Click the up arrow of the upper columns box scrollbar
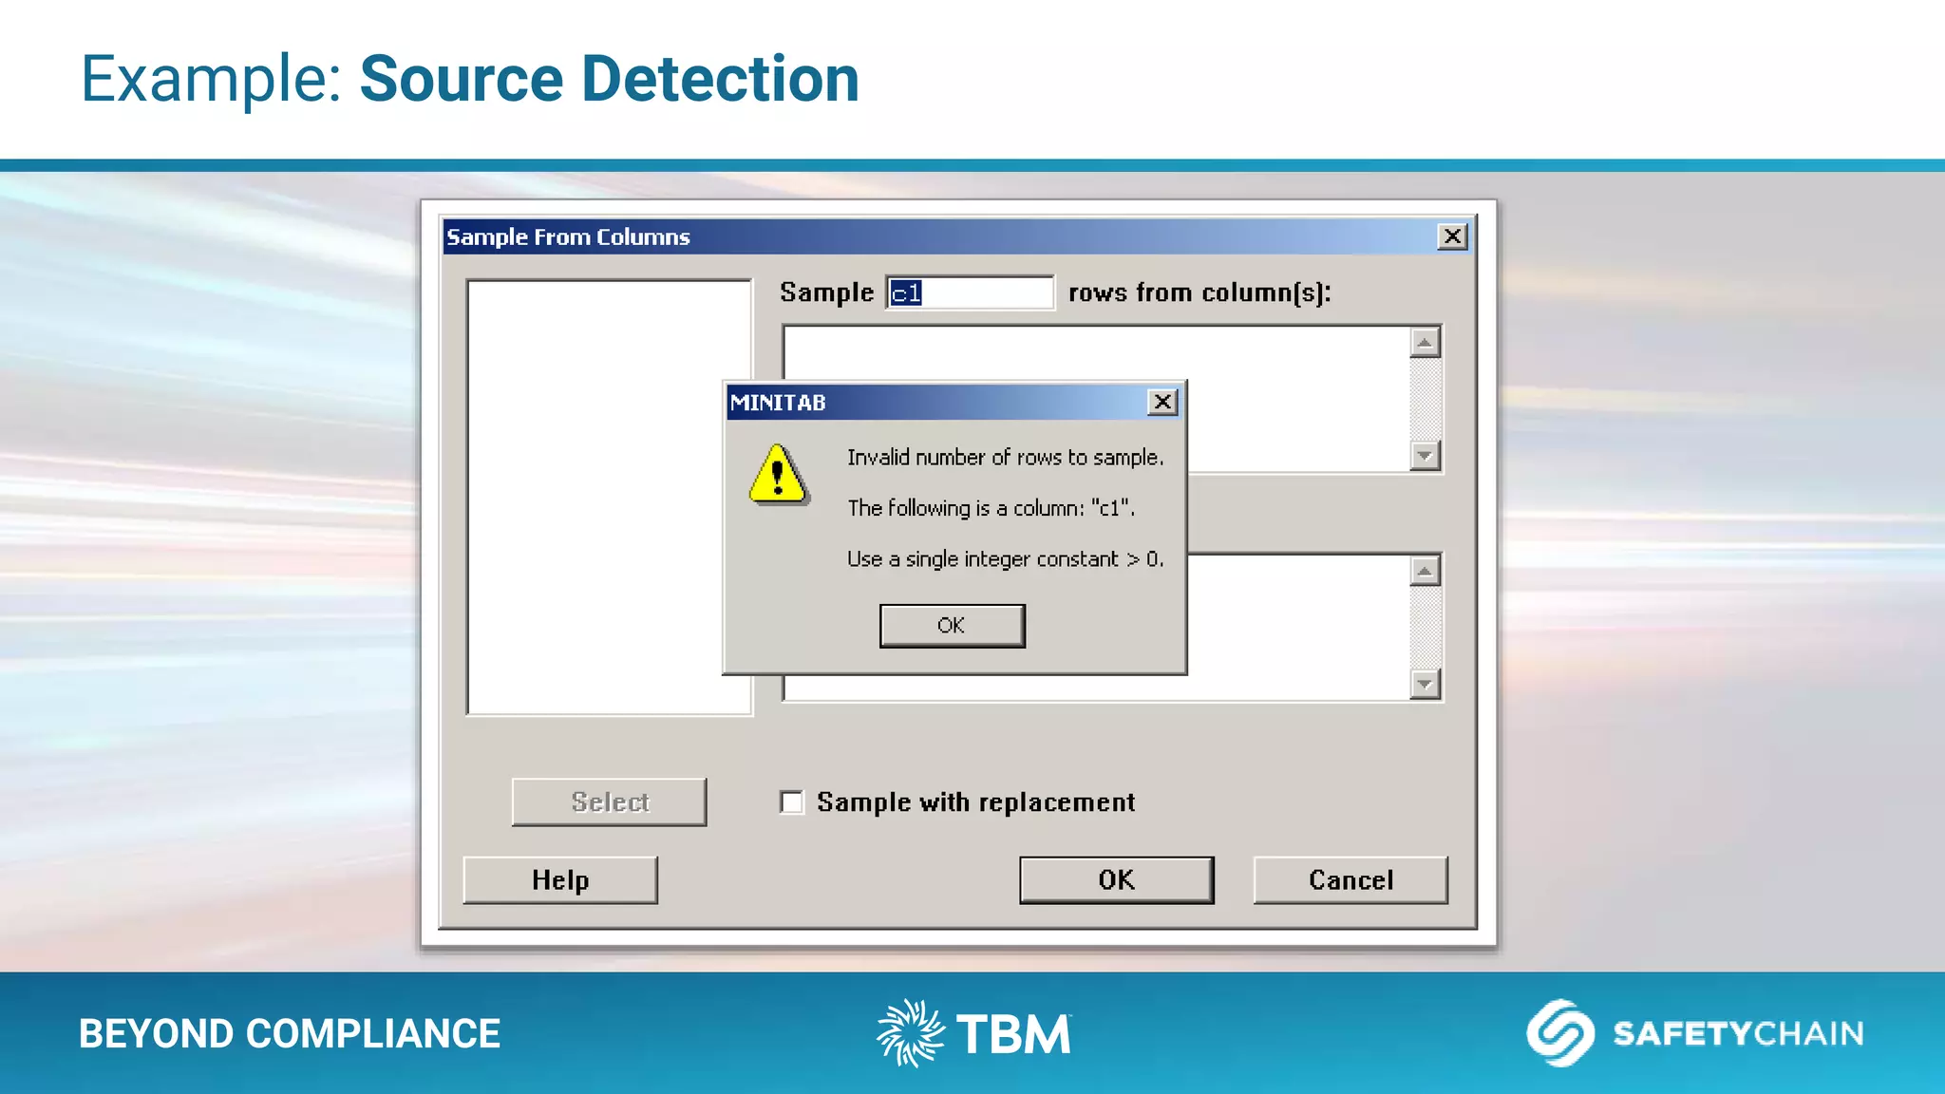This screenshot has height=1094, width=1945. 1425,342
